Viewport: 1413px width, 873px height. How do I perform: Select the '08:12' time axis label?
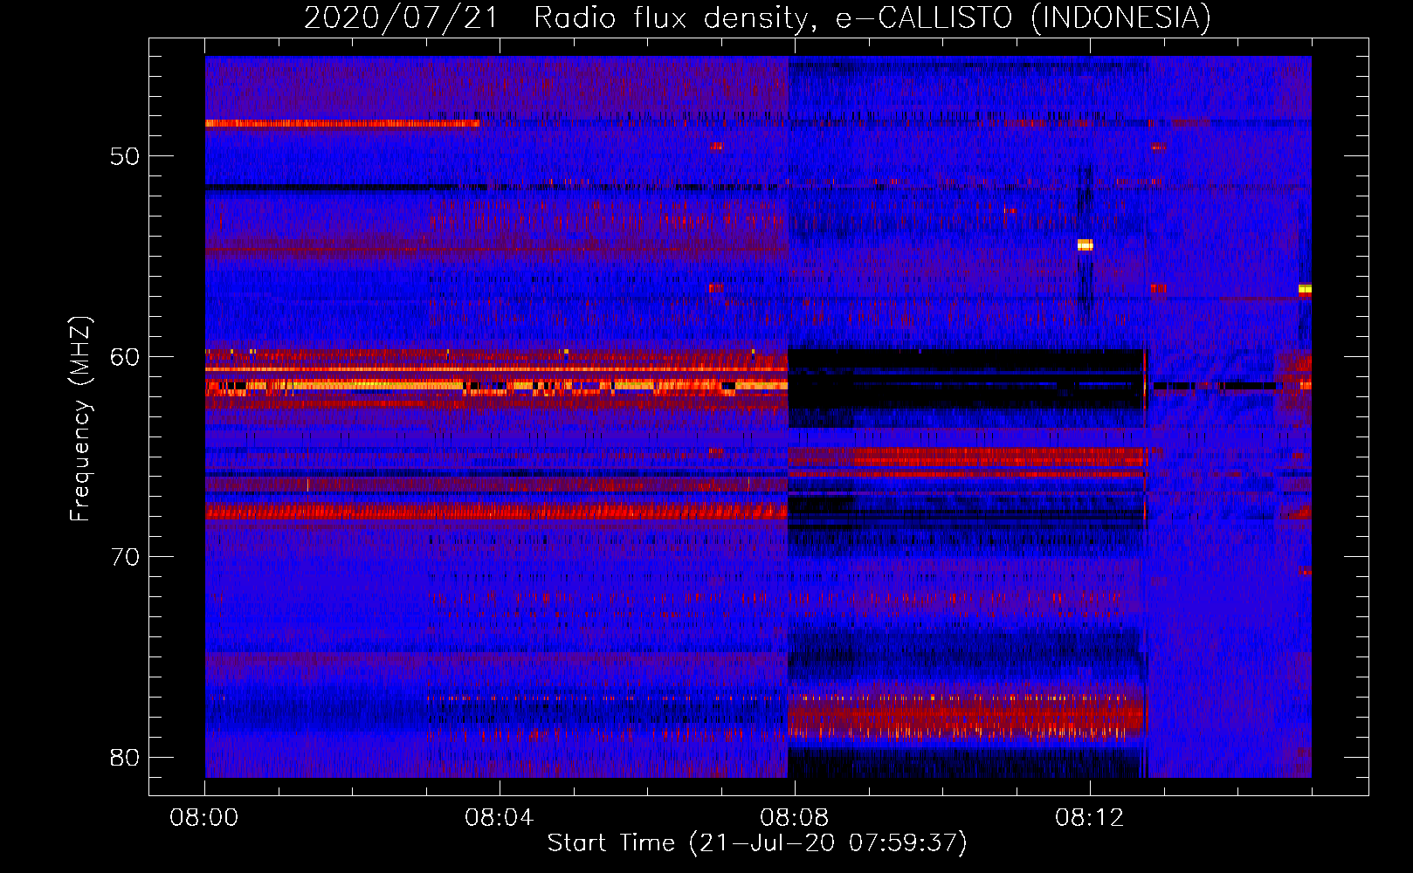[1089, 818]
